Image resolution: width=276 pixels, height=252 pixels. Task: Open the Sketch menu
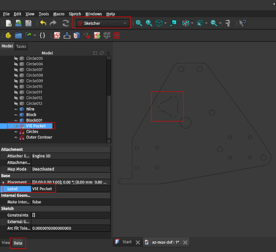click(75, 14)
